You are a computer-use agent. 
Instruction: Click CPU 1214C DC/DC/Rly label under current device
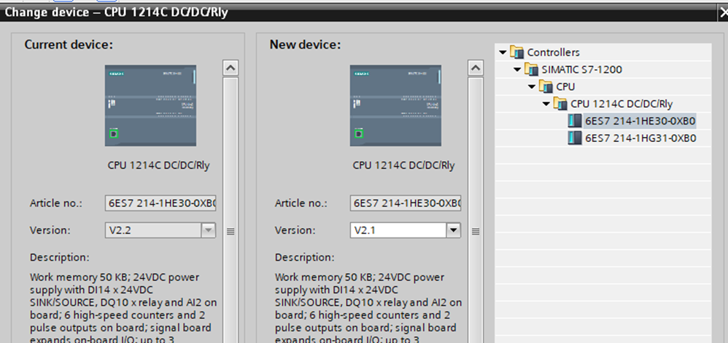pos(158,165)
